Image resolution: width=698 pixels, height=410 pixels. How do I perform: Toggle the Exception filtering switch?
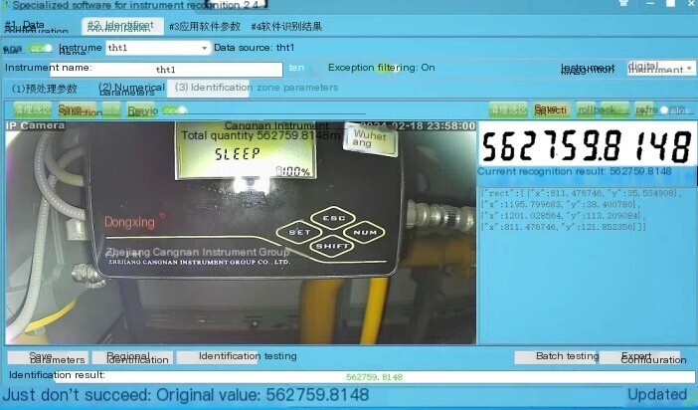tap(387, 69)
